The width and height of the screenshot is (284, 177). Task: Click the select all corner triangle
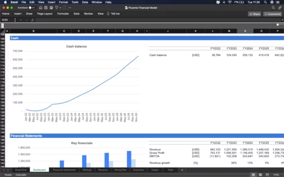2,31
